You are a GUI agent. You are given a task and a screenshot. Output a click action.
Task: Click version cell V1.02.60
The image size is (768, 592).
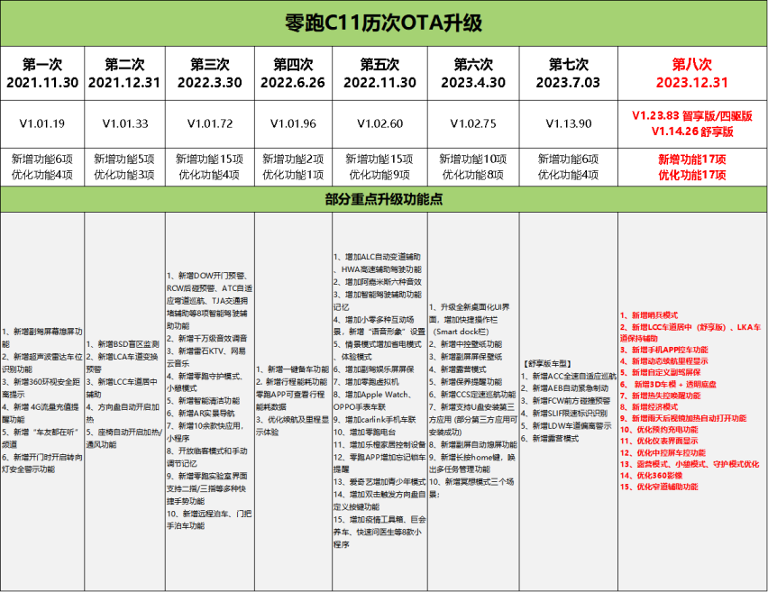click(379, 123)
